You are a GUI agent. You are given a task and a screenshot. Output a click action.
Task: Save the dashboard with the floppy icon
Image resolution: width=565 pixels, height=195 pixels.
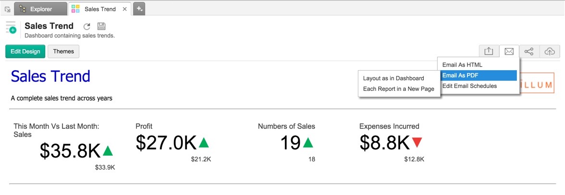click(101, 27)
